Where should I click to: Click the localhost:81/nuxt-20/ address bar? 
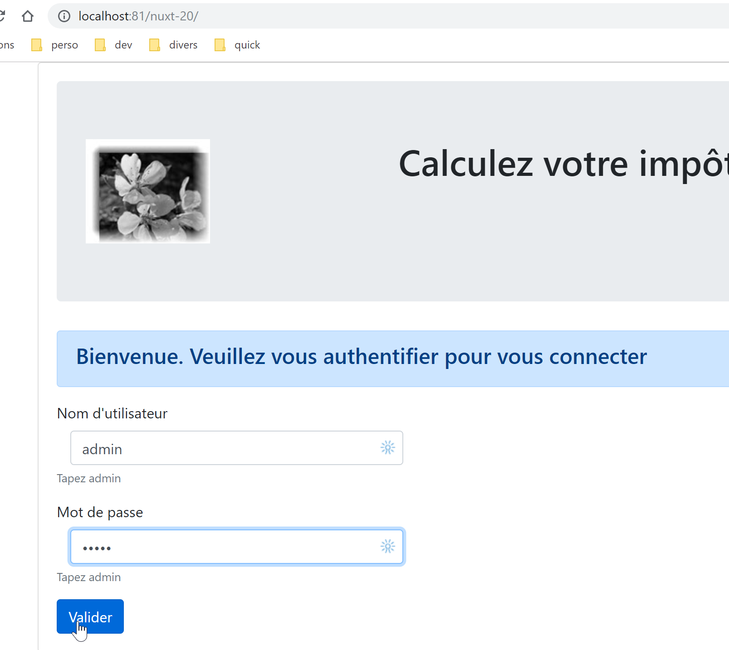[318, 16]
